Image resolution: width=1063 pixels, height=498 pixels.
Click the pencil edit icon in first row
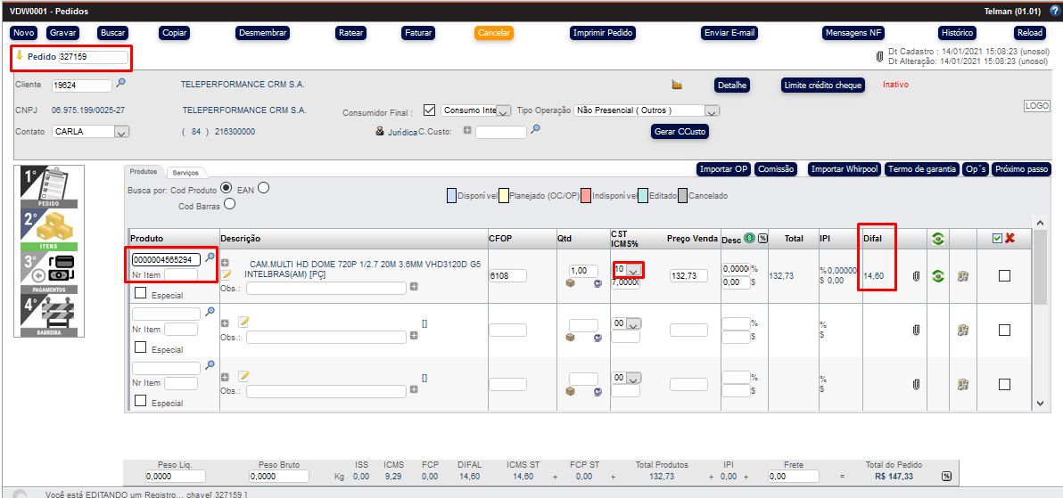point(227,275)
